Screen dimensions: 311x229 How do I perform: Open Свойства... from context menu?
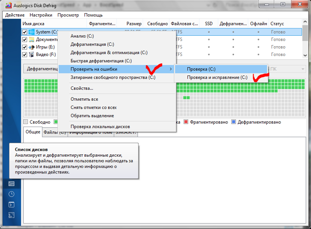(x=117, y=88)
